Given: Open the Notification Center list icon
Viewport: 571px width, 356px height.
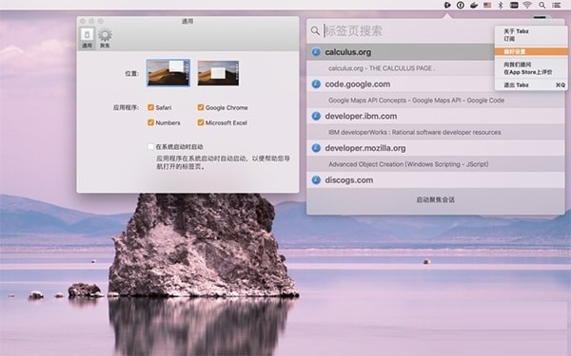Looking at the screenshot, I should pyautogui.click(x=556, y=5).
